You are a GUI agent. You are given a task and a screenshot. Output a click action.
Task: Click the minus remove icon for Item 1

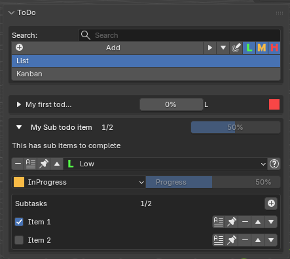coord(245,222)
